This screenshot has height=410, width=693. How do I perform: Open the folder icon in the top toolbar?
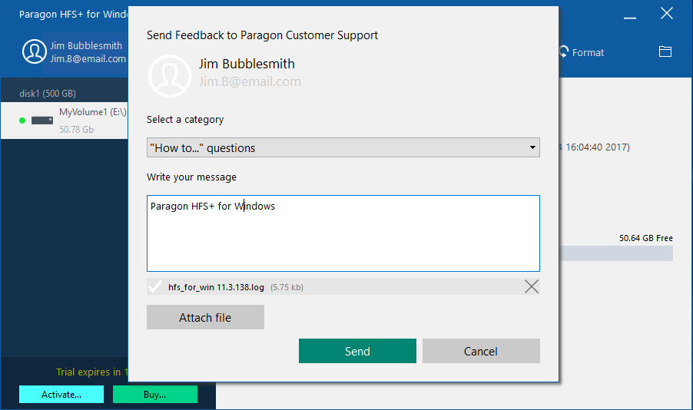[665, 52]
